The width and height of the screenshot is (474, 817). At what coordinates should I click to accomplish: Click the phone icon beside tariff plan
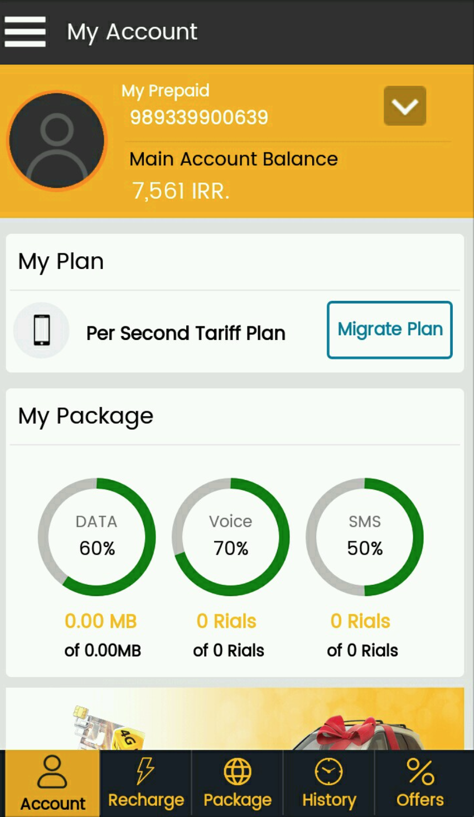[42, 330]
